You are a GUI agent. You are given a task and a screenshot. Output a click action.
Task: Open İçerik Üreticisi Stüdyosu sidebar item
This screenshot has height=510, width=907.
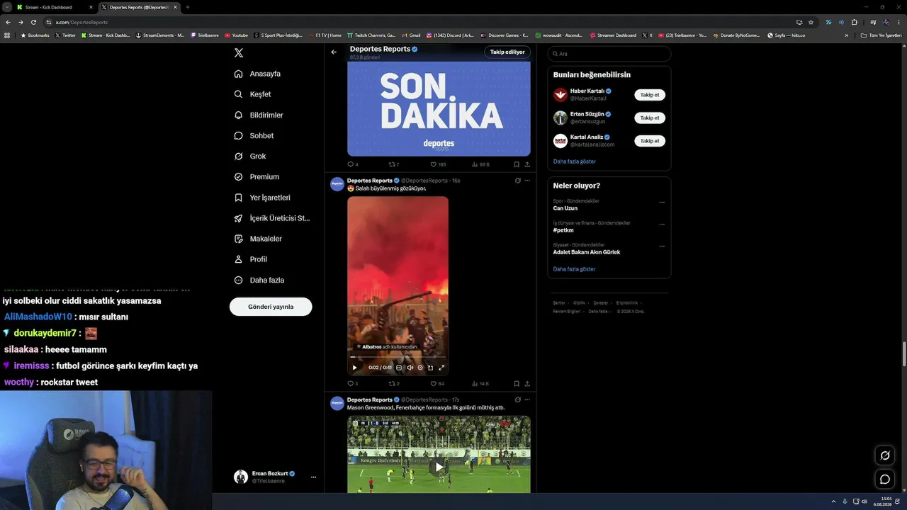point(272,218)
